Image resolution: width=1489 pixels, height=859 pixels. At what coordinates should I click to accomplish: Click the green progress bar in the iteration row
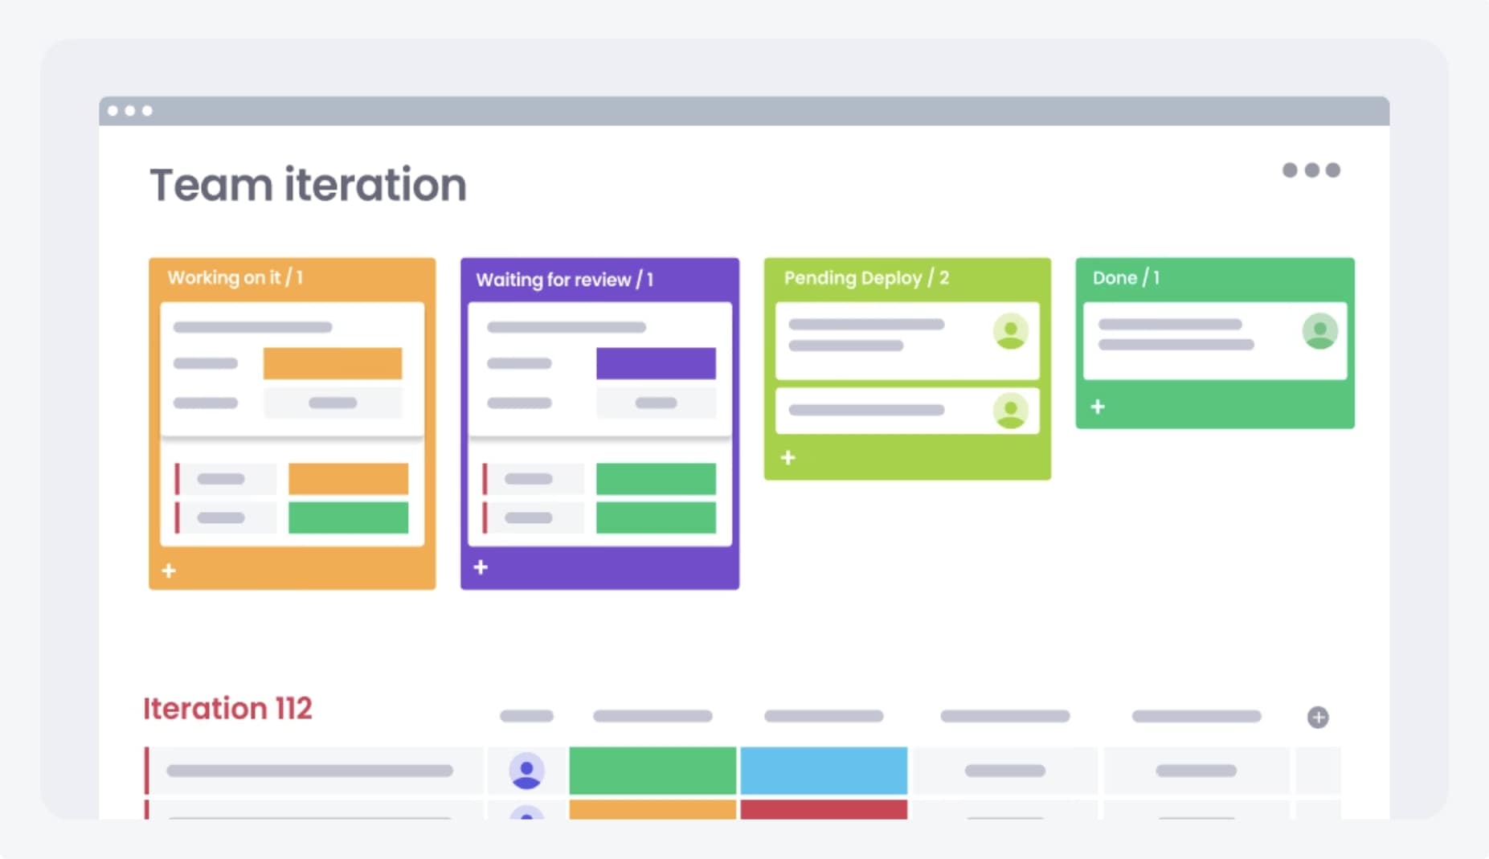tap(652, 771)
